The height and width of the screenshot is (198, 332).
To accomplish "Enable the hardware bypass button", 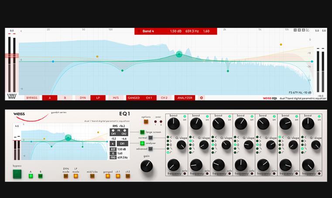I will click(x=17, y=174).
